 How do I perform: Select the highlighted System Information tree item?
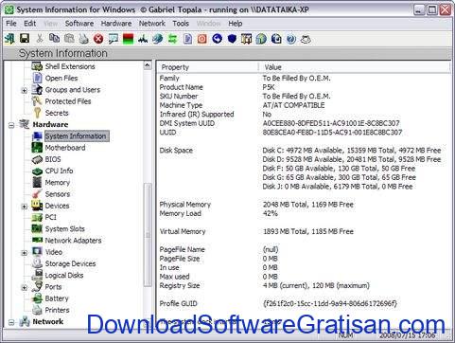(76, 136)
